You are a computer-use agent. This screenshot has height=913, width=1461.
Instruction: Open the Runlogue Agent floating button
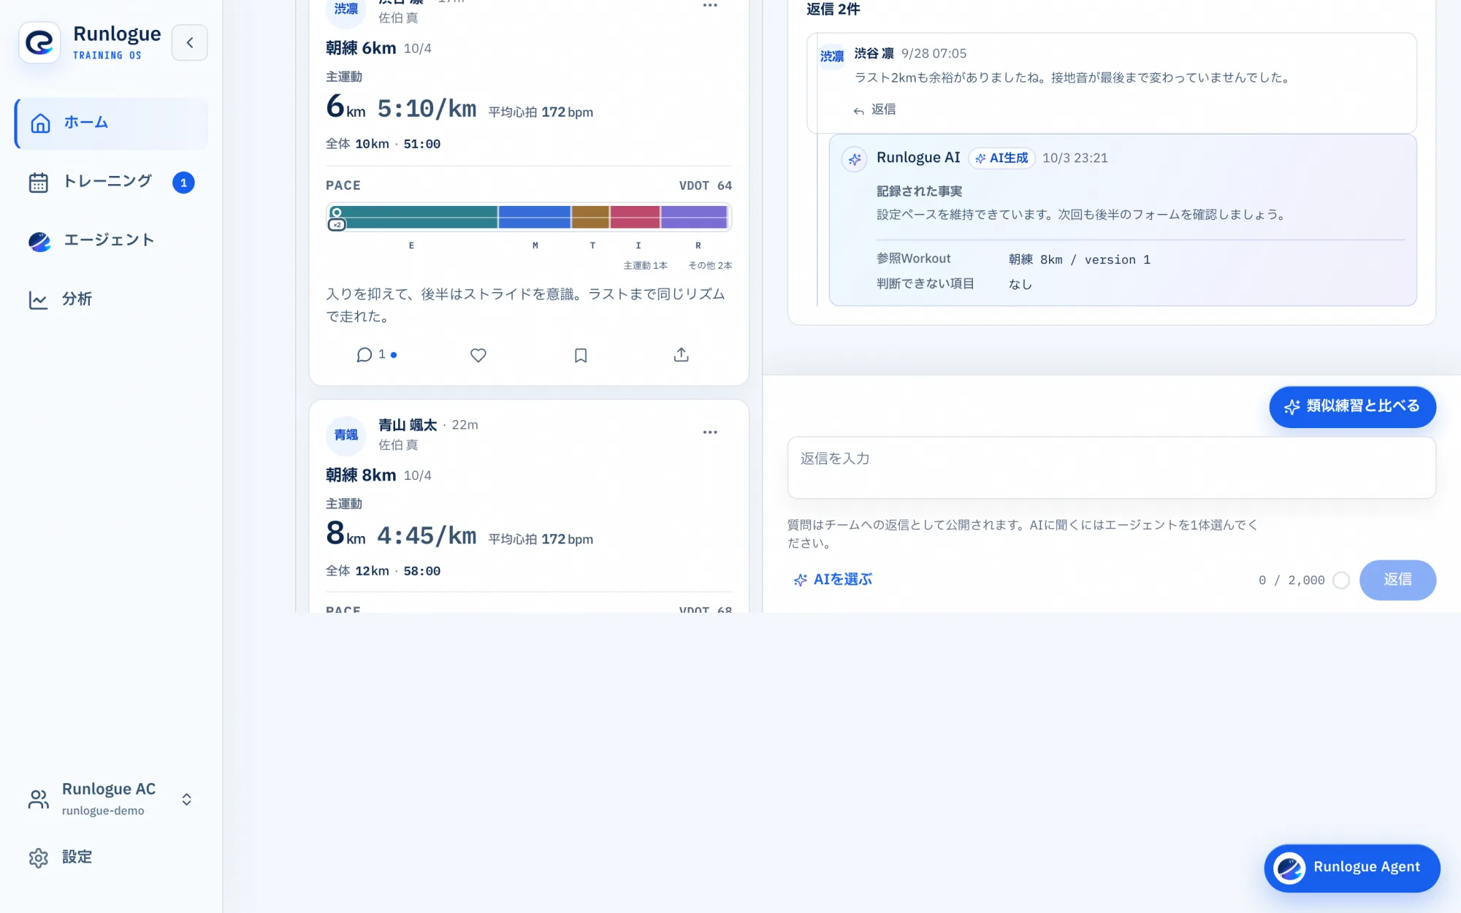1352,868
